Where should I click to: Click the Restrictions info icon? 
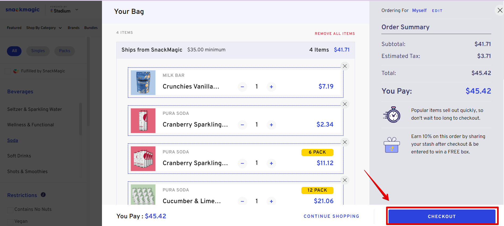click(43, 195)
